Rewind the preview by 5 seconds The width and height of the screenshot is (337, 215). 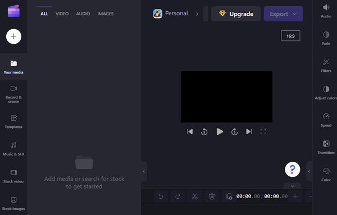pyautogui.click(x=204, y=131)
